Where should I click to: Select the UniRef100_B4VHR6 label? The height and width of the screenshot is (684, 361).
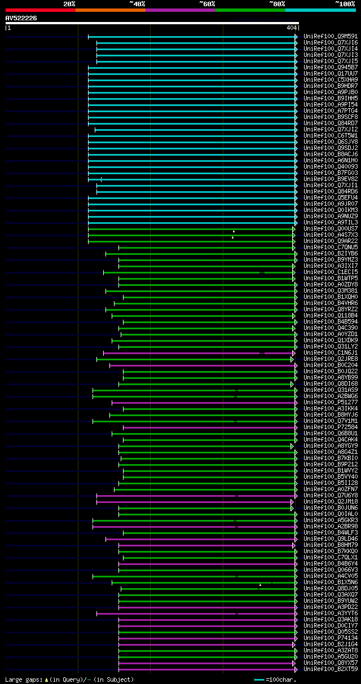[331, 303]
